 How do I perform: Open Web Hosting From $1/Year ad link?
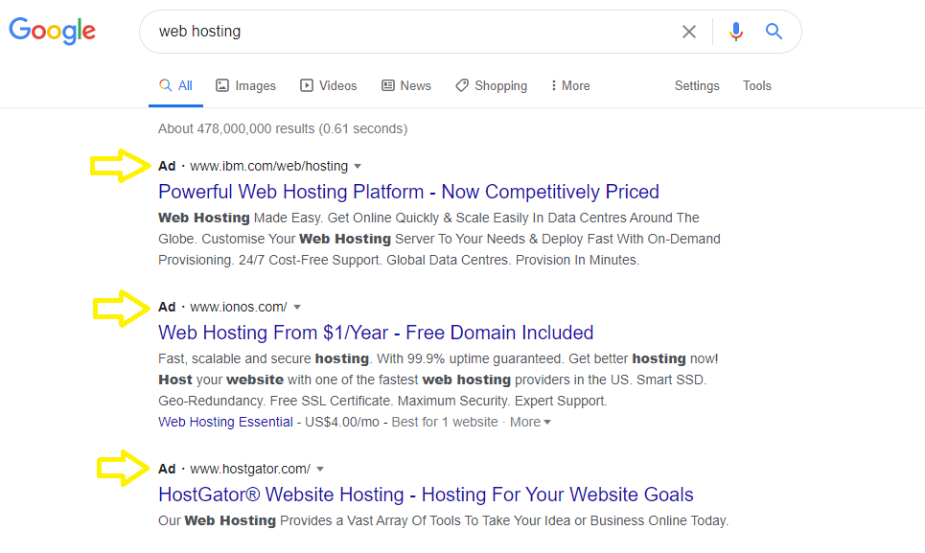point(376,333)
